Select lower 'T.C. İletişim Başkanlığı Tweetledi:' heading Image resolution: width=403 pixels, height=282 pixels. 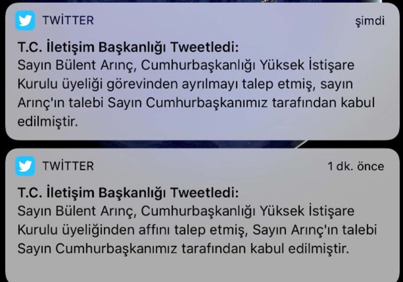point(128,193)
